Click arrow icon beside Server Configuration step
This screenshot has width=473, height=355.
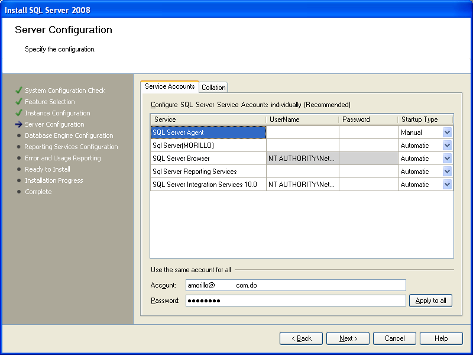pyautogui.click(x=19, y=124)
